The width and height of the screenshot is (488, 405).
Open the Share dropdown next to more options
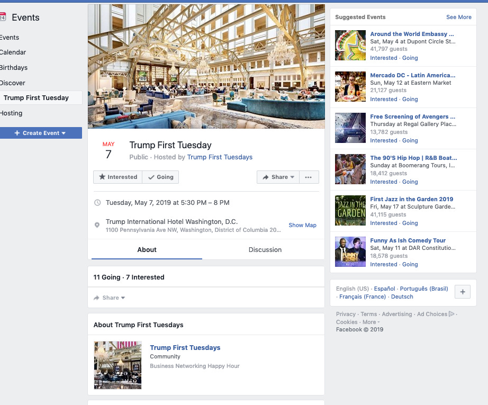[278, 177]
